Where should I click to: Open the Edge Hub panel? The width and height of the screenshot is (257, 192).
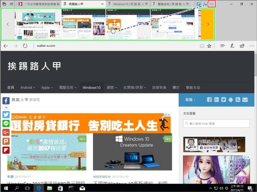point(222,46)
